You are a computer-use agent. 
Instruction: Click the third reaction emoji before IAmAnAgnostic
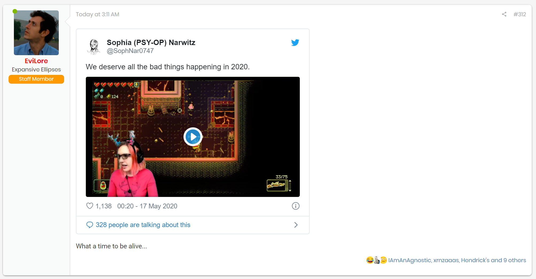click(x=383, y=260)
